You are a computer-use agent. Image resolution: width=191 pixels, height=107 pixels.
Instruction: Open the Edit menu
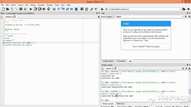7,5
